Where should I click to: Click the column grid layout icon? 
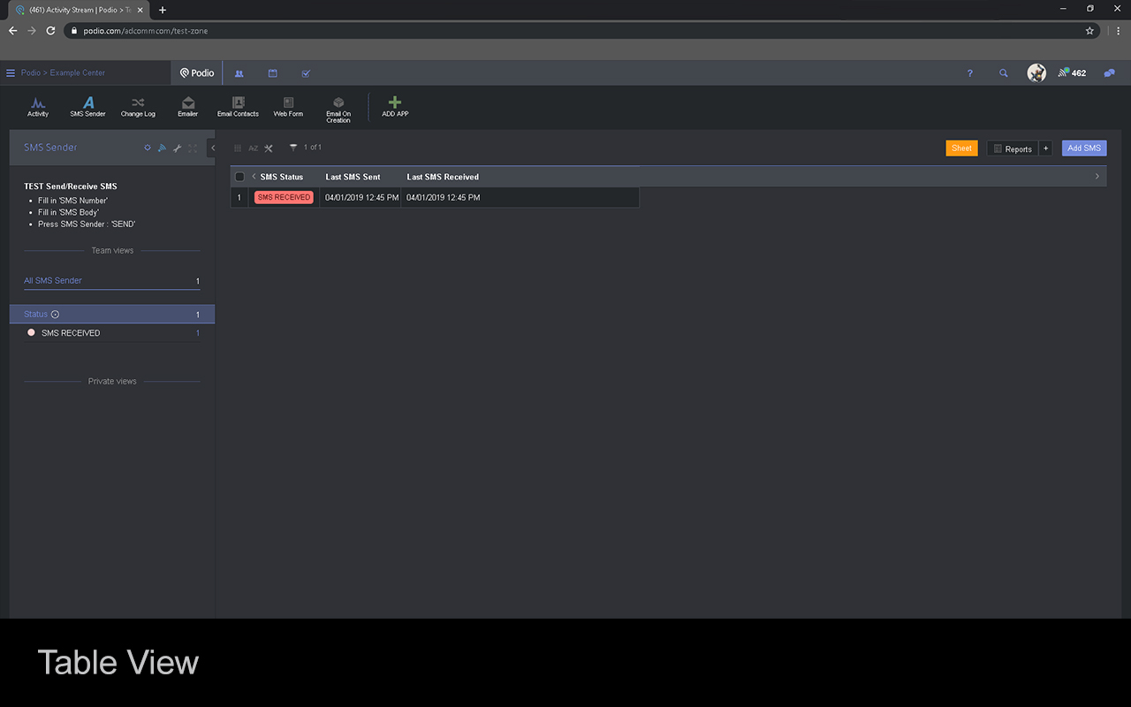(238, 148)
